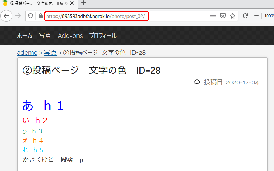Screen dimensions: 274x171
Task: Click the pineapple favicon on the tab
Action: tap(5, 3)
